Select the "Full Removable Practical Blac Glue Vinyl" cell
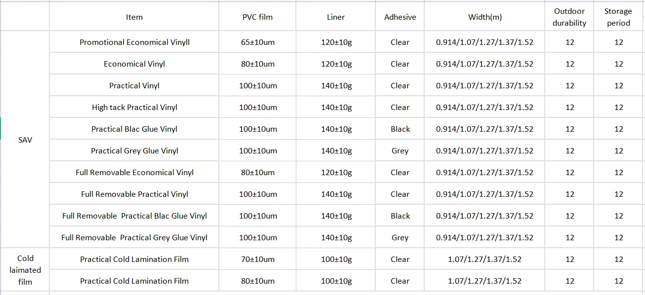Viewport: 645px width, 295px height. coord(134,216)
